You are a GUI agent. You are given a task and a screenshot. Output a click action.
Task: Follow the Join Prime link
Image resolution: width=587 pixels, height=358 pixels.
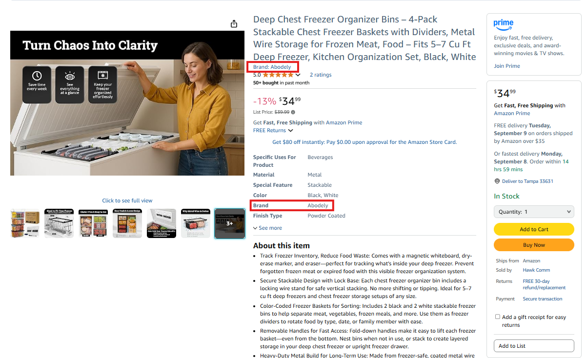507,66
